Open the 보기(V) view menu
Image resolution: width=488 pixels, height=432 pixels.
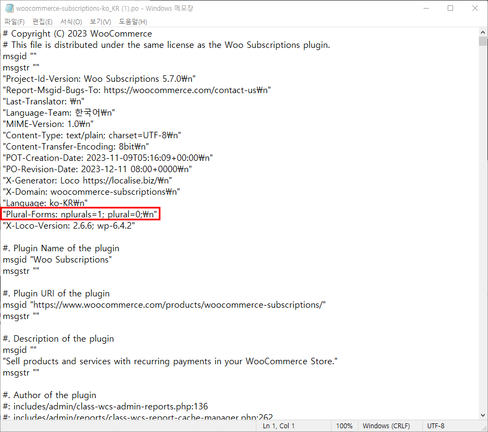[100, 22]
